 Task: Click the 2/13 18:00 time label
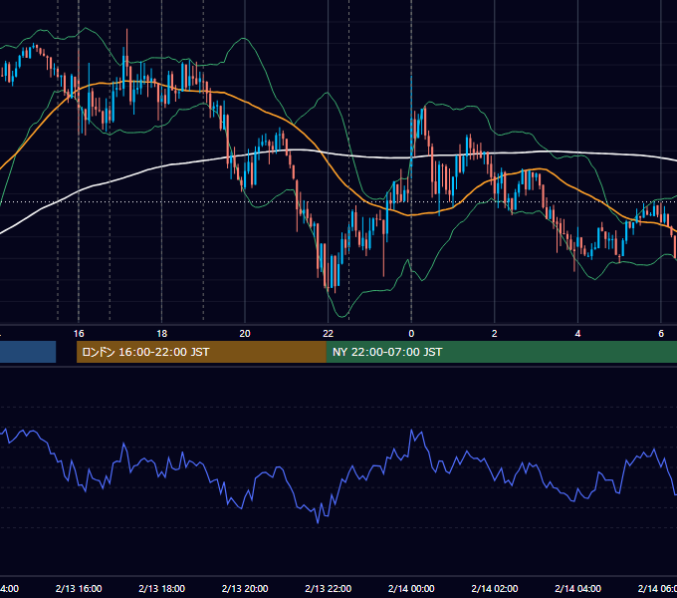162,588
